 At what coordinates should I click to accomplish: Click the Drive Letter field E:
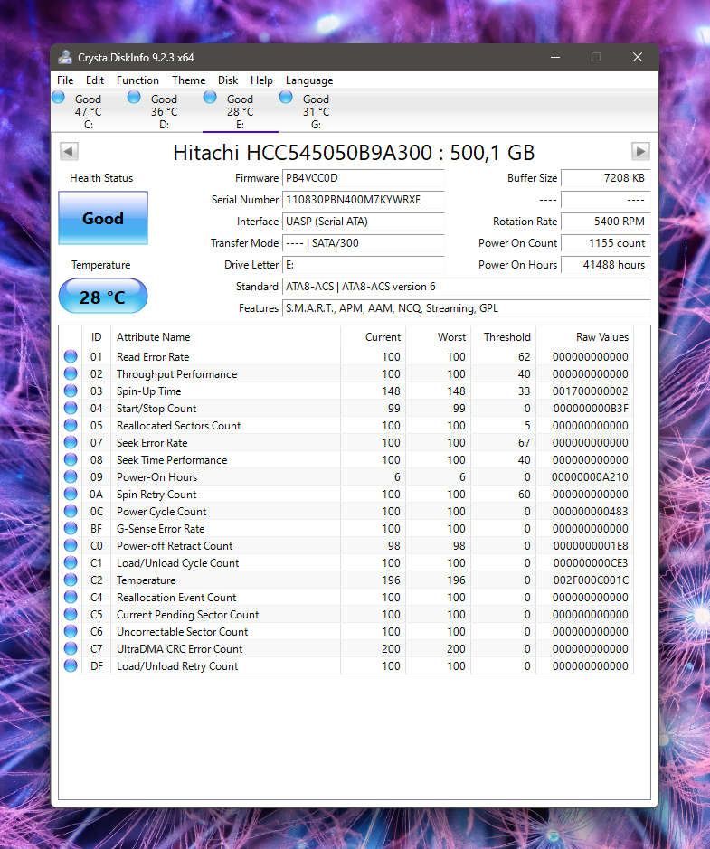click(363, 265)
